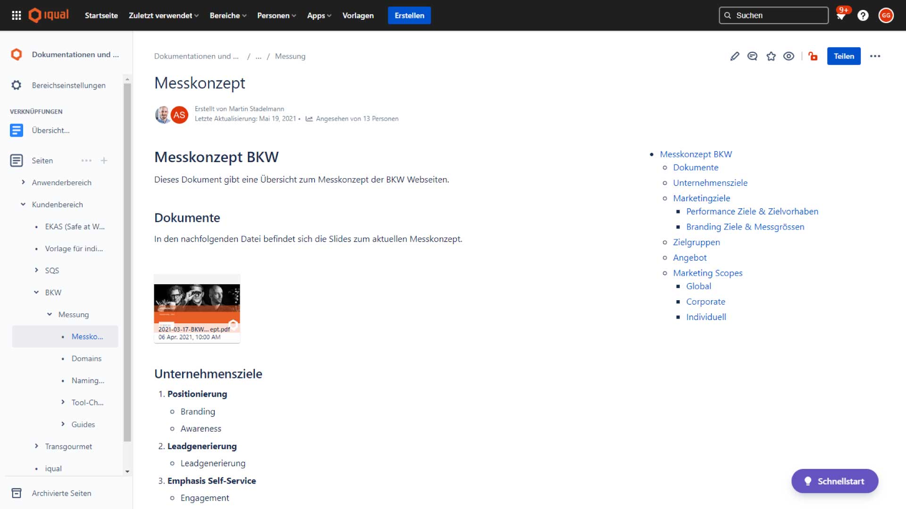Image resolution: width=906 pixels, height=509 pixels.
Task: Open the Personen menu
Action: point(277,15)
